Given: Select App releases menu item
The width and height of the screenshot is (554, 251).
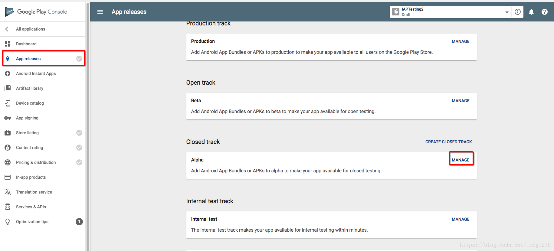Looking at the screenshot, I should [x=28, y=59].
